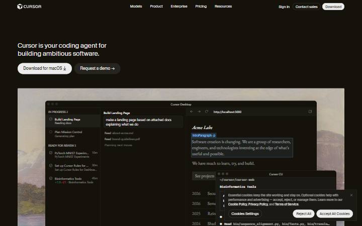
Task: Click the http://localhost:3000 address field
Action: click(227, 112)
